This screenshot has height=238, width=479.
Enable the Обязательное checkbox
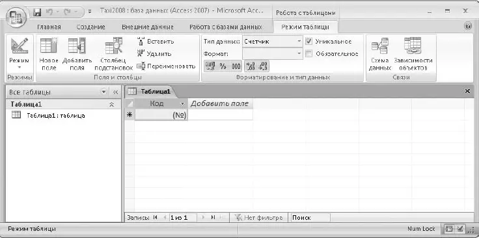click(309, 54)
